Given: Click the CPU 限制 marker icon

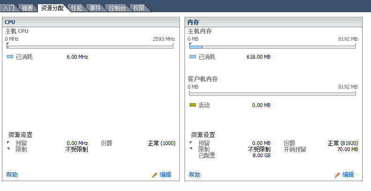Looking at the screenshot, I should click(8, 149).
